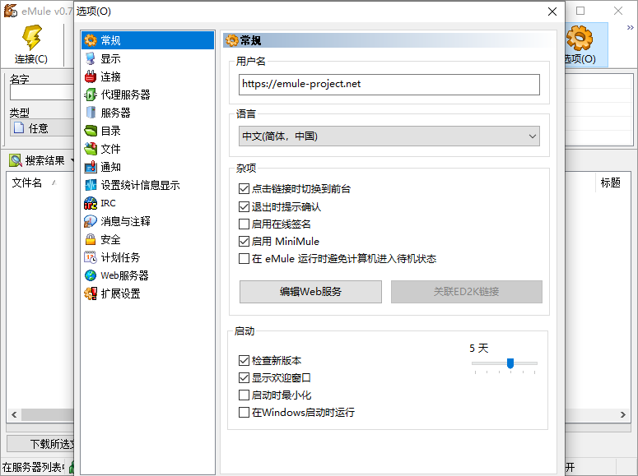Open 安全 (Security) settings with lock icon
The width and height of the screenshot is (638, 476).
pos(91,239)
